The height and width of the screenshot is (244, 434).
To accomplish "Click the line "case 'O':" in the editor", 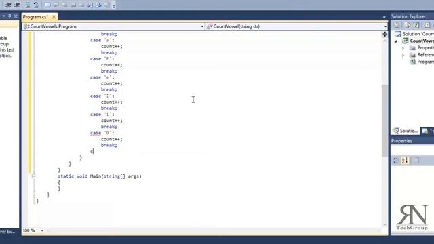I will pos(102,133).
